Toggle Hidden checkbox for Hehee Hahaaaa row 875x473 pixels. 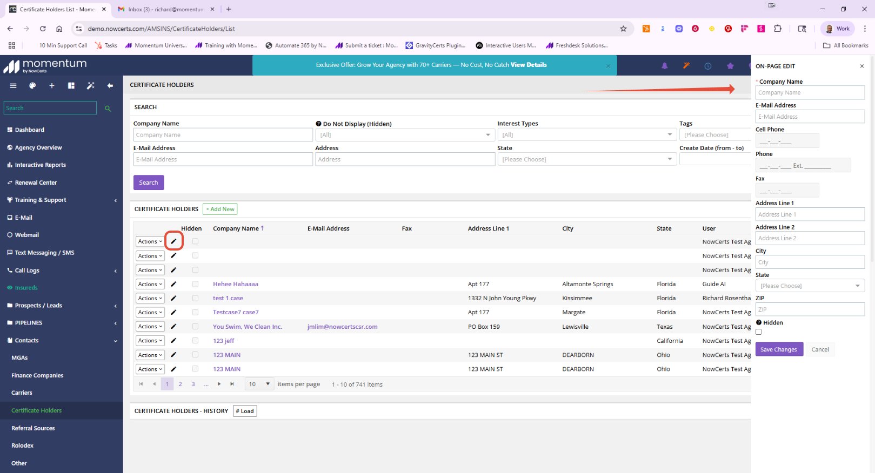(195, 284)
